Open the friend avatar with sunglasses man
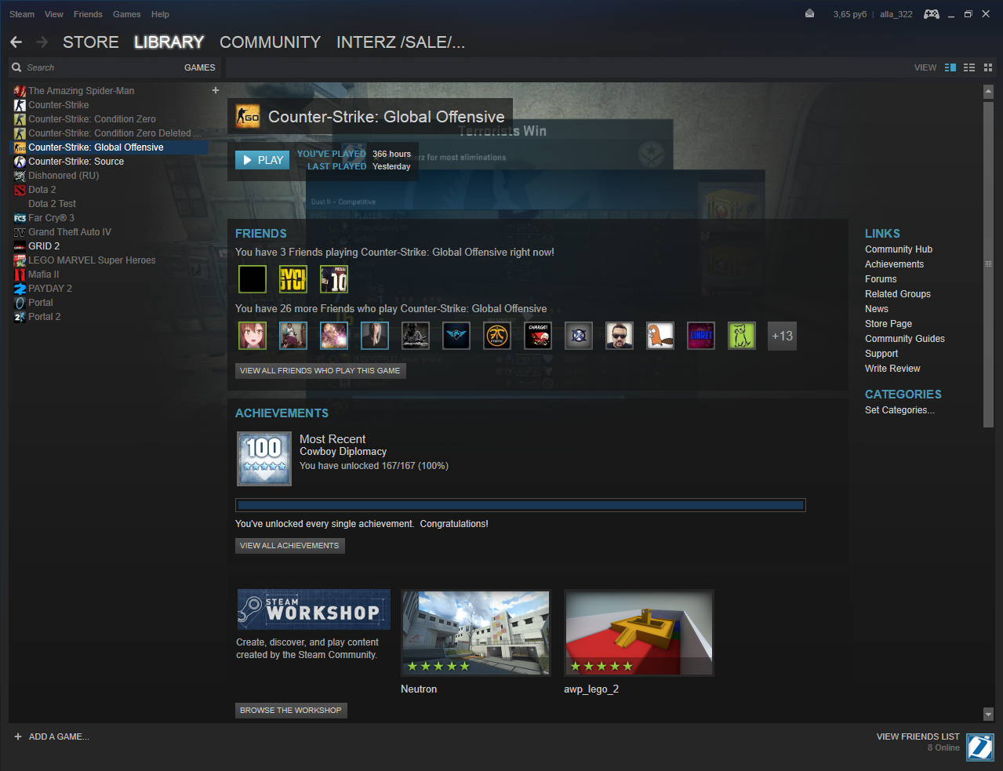The width and height of the screenshot is (1003, 771). pyautogui.click(x=620, y=336)
